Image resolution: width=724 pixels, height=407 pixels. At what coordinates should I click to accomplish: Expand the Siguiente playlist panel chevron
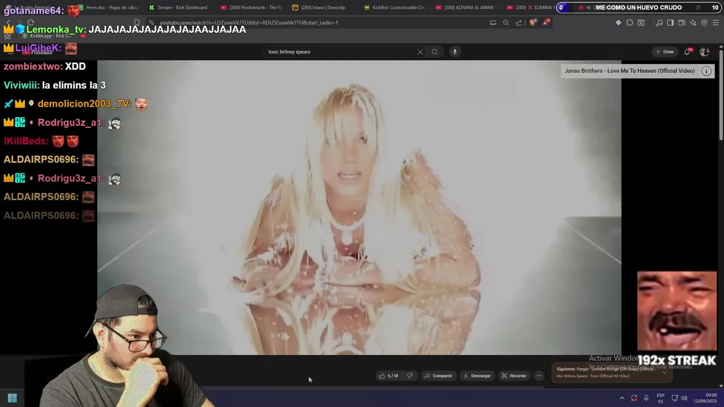[x=664, y=373]
